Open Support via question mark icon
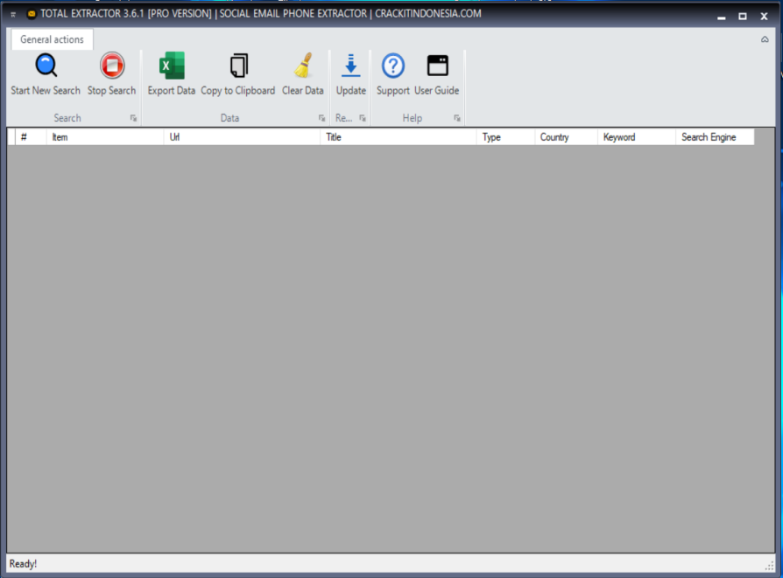 click(393, 75)
